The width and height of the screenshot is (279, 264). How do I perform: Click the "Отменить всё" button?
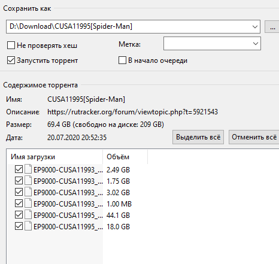(254, 137)
